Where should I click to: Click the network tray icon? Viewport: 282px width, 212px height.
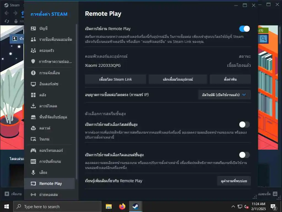pos(240,206)
